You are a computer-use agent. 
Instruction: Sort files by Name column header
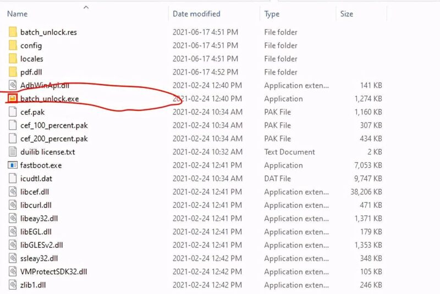point(18,14)
